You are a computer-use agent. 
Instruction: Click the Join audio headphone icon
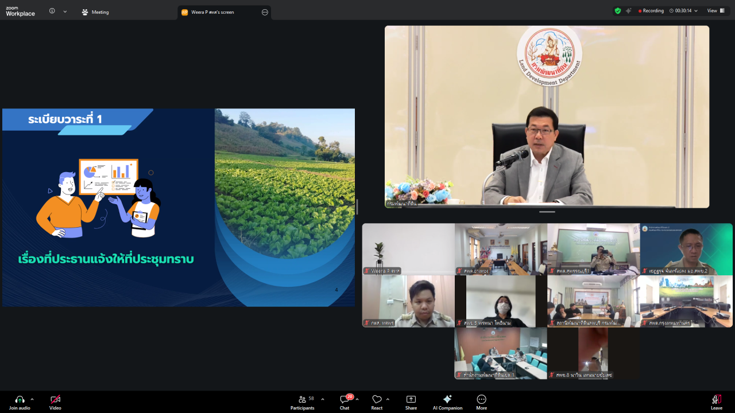(x=20, y=399)
